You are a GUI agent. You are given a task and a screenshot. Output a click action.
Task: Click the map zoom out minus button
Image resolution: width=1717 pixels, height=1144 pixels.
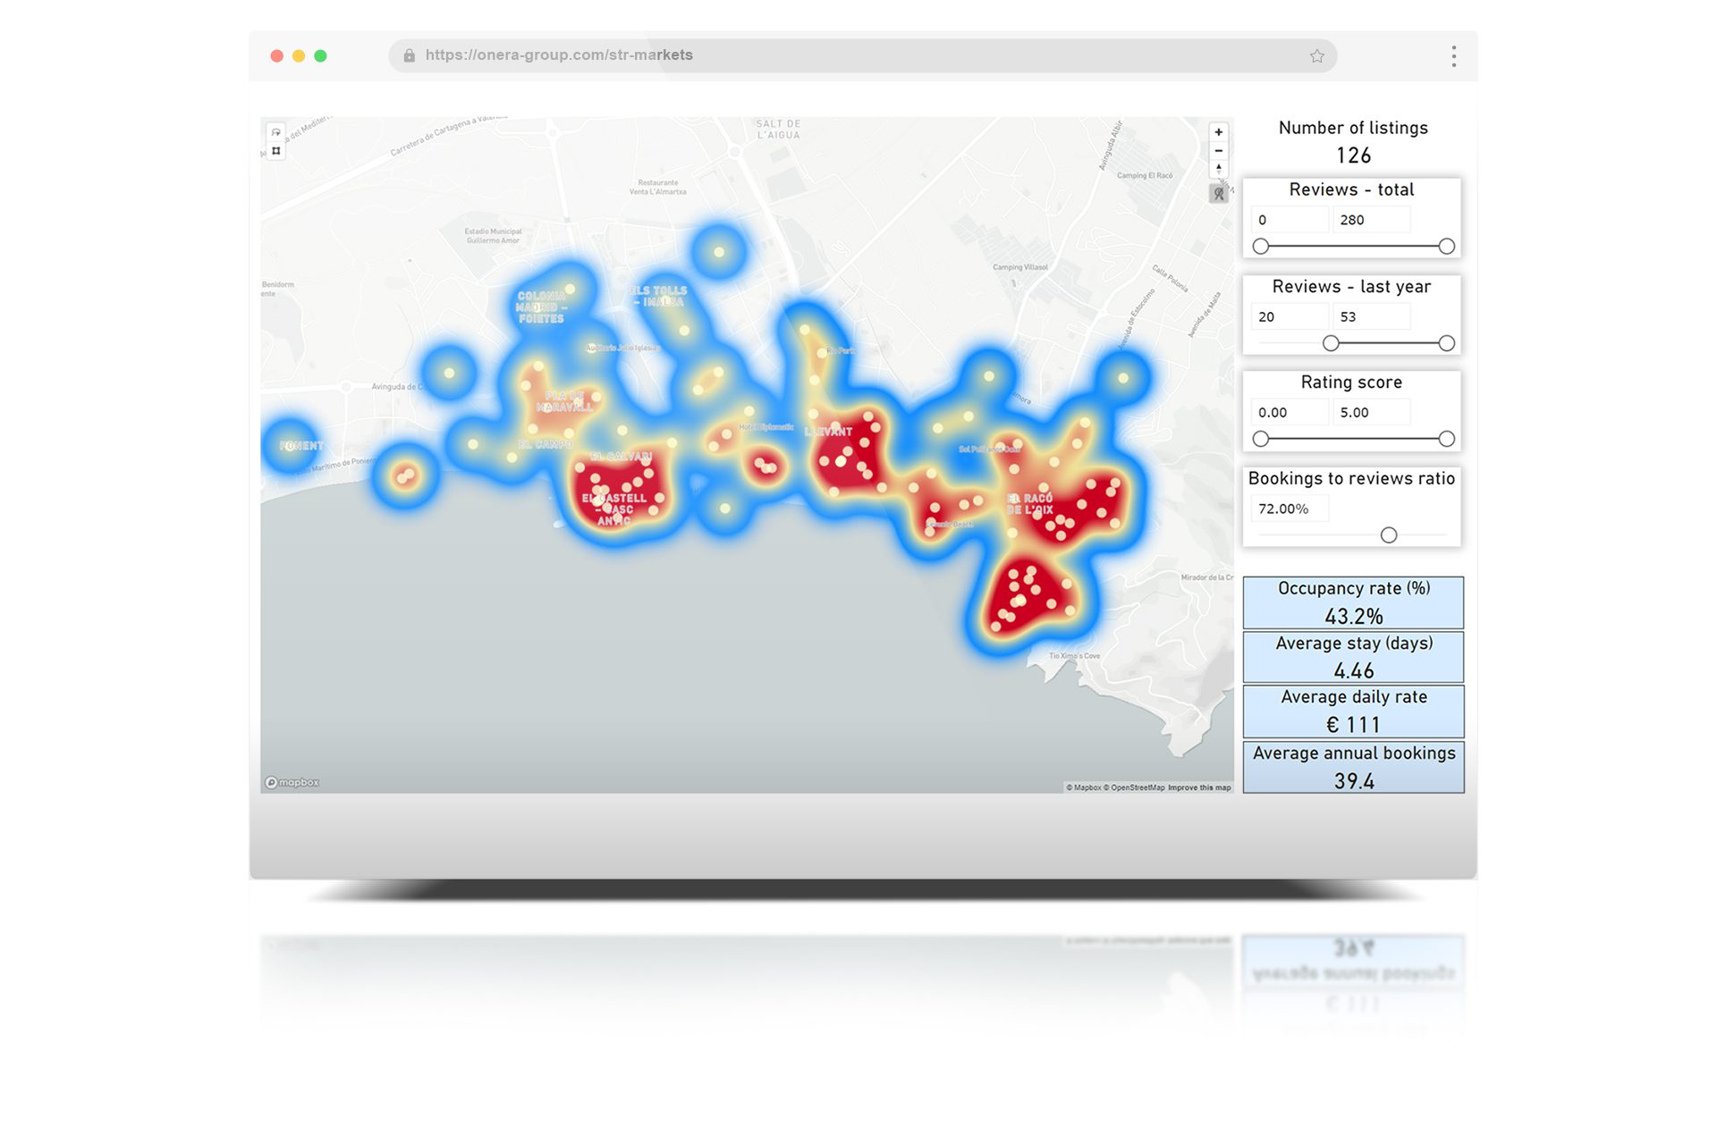[1218, 150]
